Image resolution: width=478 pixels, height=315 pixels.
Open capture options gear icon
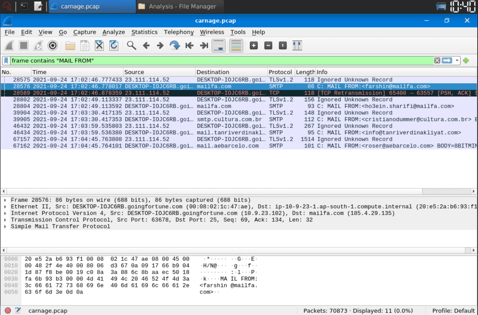pyautogui.click(x=52, y=45)
